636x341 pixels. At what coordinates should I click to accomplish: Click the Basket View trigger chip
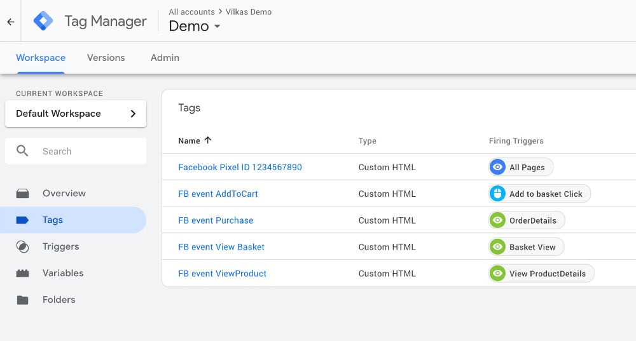(526, 246)
